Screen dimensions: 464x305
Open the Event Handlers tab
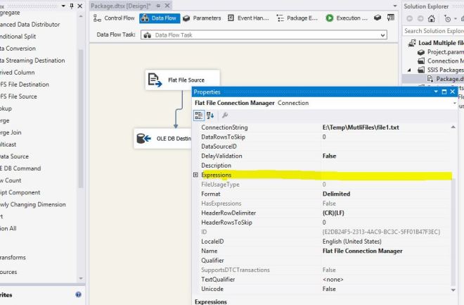pyautogui.click(x=252, y=18)
